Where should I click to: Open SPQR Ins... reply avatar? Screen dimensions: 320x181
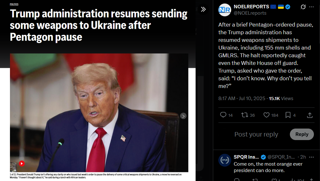[x=225, y=160]
